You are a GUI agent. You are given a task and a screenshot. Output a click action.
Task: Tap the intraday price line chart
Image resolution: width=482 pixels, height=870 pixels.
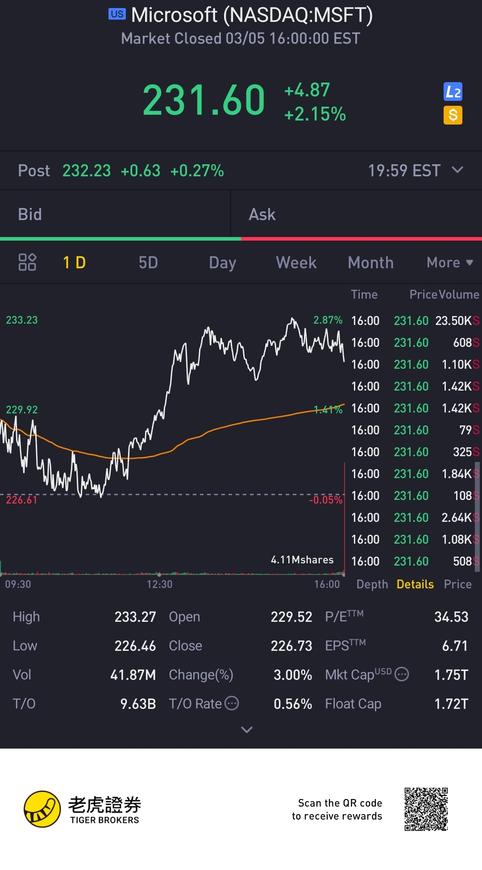click(172, 406)
